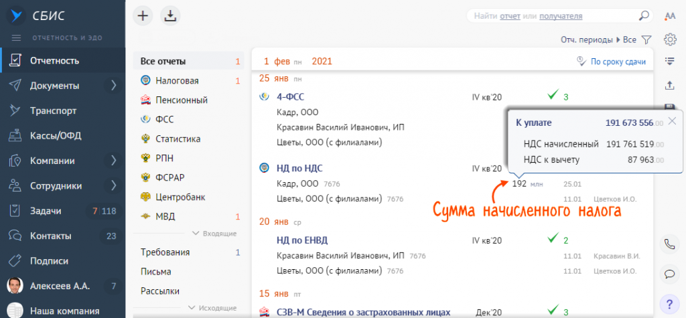Open the chat message bubble icon
The width and height of the screenshot is (686, 318).
[669, 273]
